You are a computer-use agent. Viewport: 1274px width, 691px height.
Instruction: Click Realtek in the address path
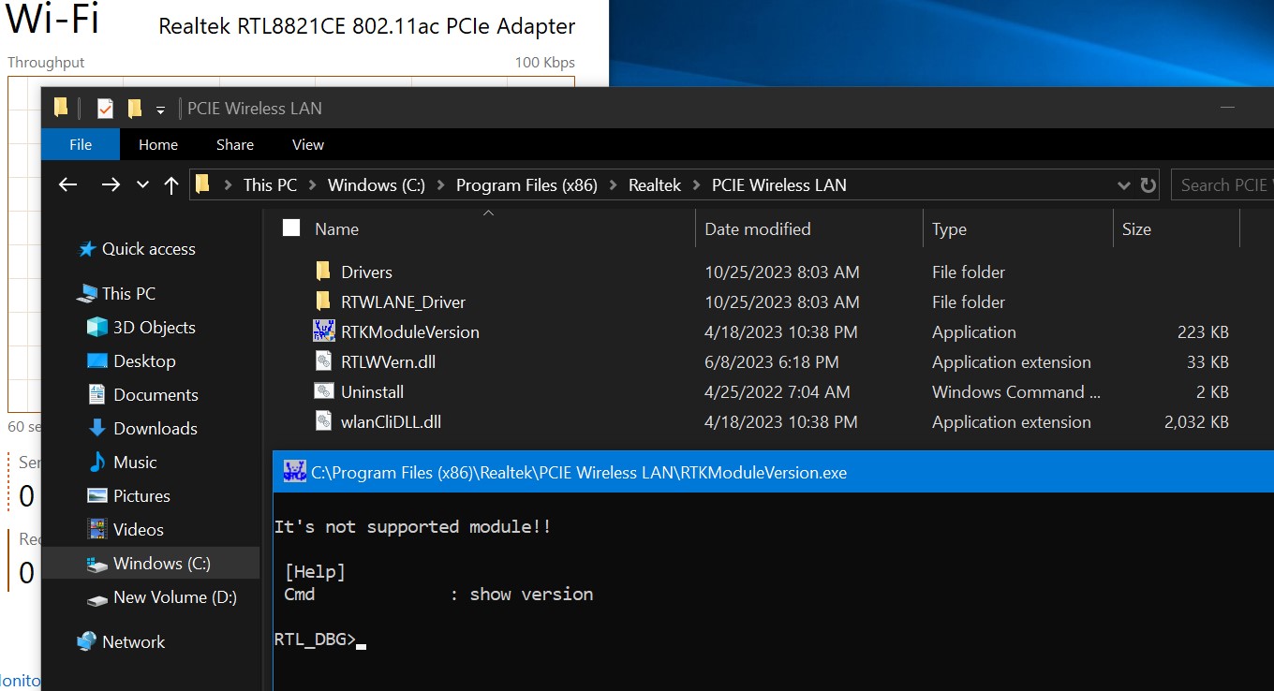[655, 184]
